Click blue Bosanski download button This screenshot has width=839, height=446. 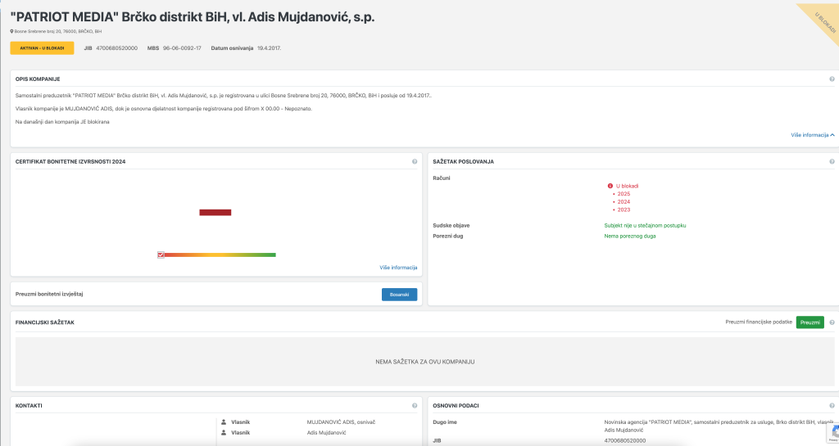pos(399,295)
